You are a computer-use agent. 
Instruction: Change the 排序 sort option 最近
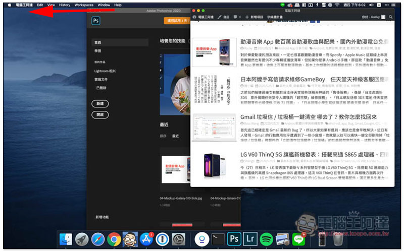[x=175, y=136]
